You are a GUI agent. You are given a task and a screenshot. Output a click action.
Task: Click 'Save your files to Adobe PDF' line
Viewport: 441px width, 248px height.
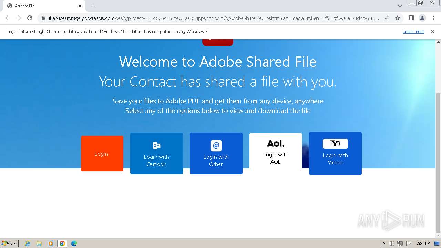point(218,101)
